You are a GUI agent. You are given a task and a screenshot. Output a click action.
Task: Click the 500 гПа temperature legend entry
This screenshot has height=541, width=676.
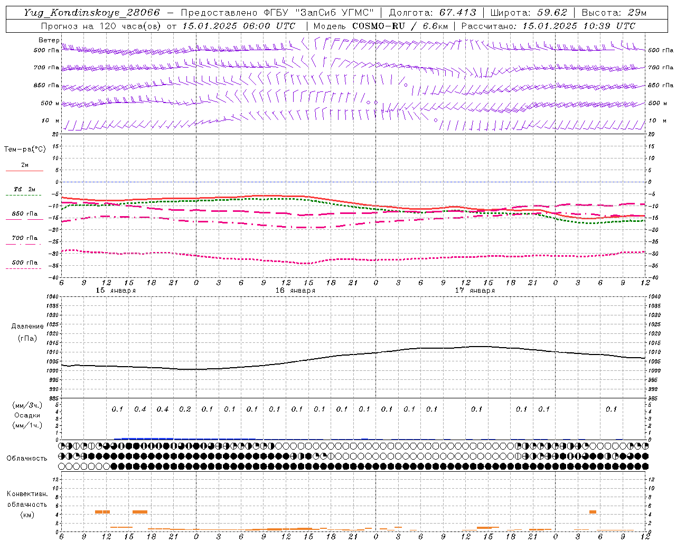25,262
